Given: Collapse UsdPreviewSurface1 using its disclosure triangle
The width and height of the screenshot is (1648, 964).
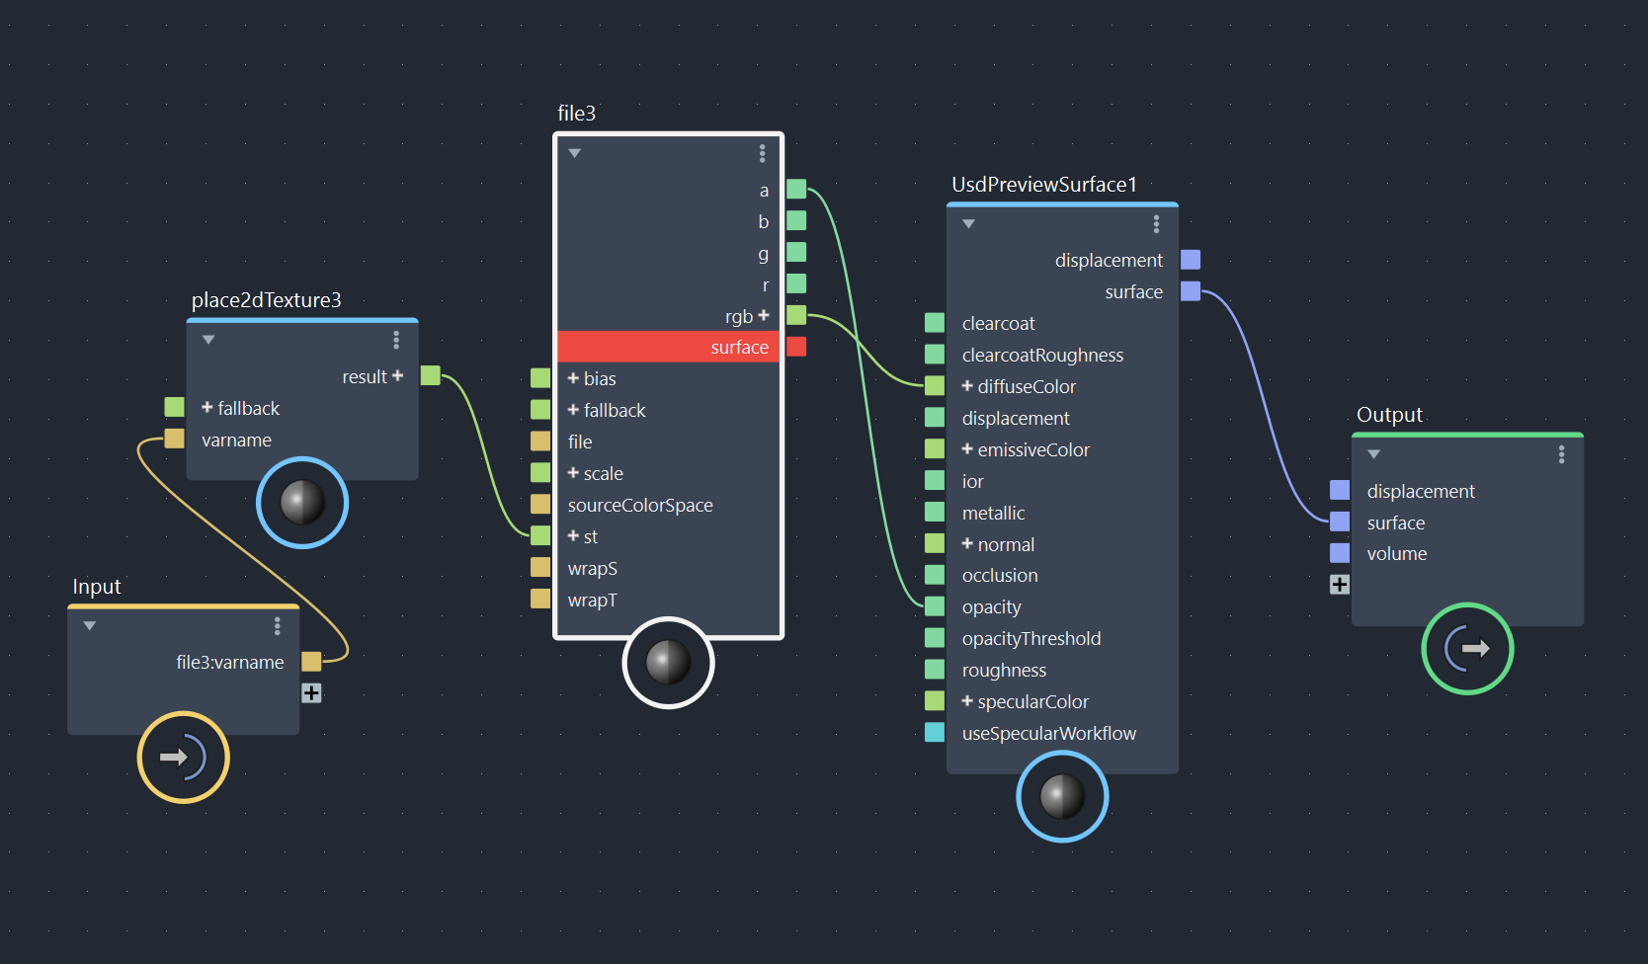Looking at the screenshot, I should 968,223.
